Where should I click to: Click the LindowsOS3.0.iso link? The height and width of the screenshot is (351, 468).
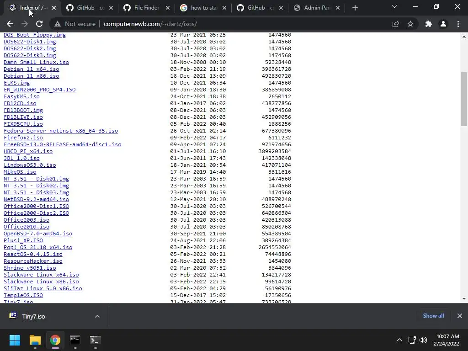tap(30, 165)
